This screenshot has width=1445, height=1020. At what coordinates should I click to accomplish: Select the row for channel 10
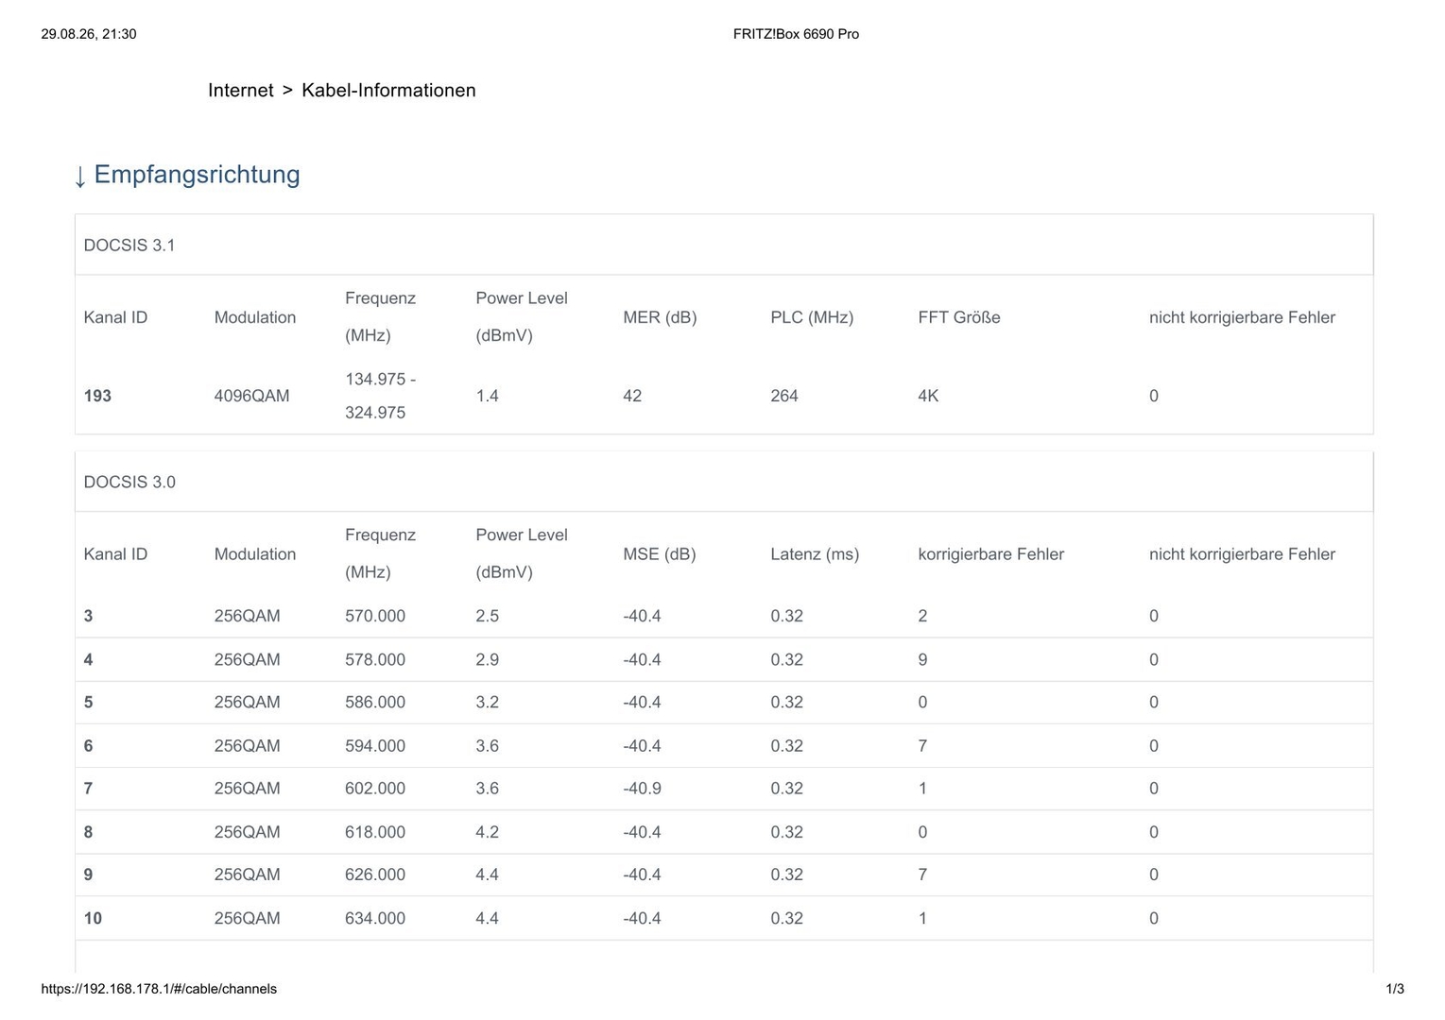pyautogui.click(x=724, y=918)
